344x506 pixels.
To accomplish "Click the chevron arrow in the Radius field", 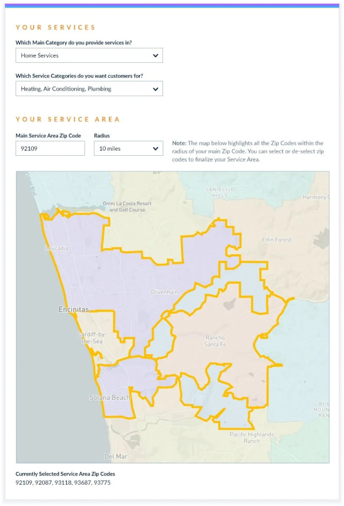I will (156, 149).
